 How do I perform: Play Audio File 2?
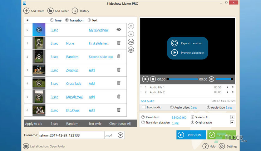(x=228, y=92)
